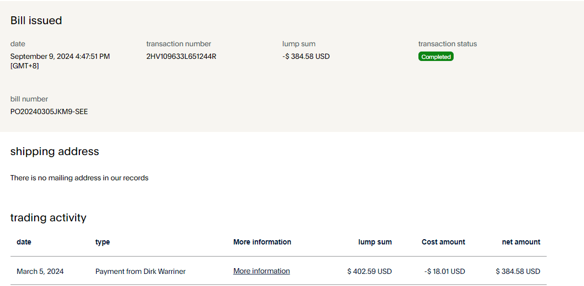584x286 pixels.
Task: Click the bill number label
Action: click(x=29, y=99)
